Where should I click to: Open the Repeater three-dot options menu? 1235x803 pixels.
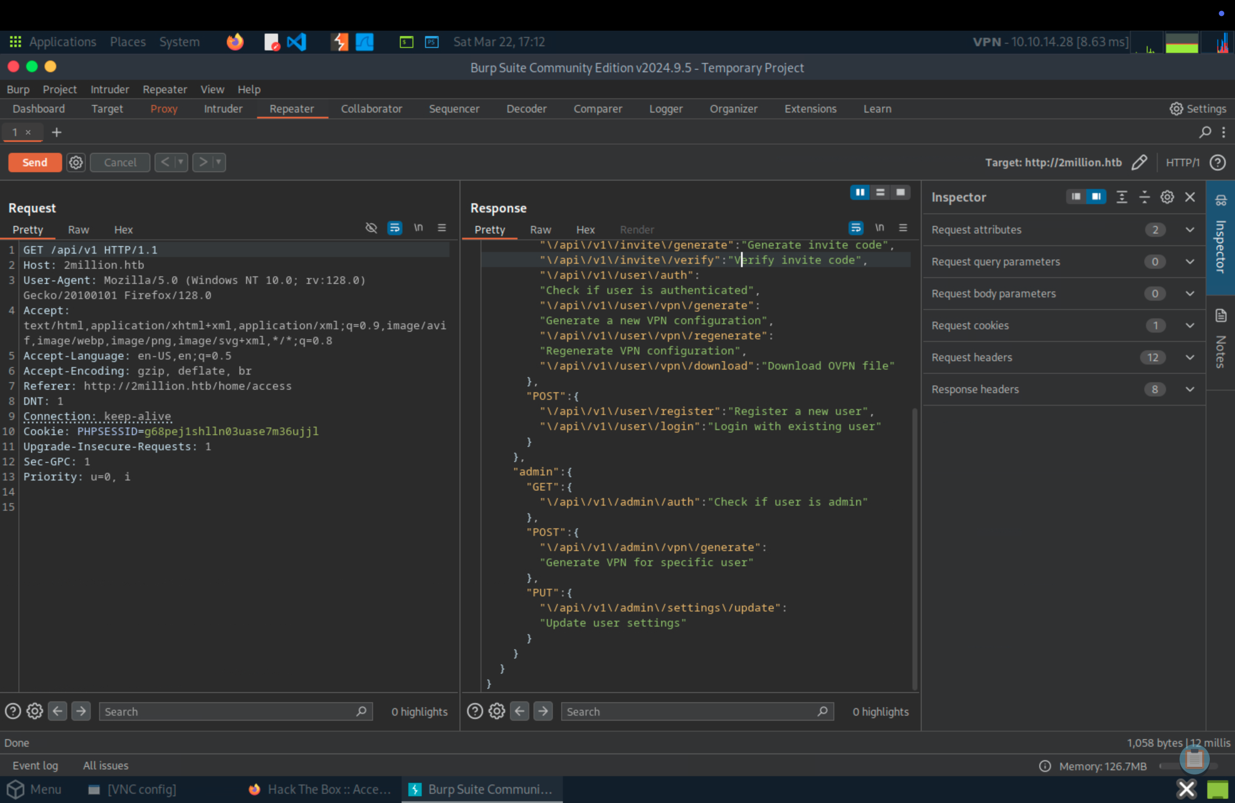pyautogui.click(x=1224, y=132)
